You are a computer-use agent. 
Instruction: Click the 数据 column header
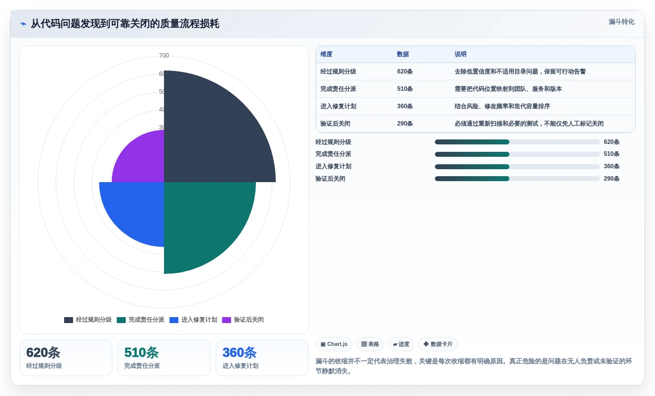pyautogui.click(x=403, y=55)
